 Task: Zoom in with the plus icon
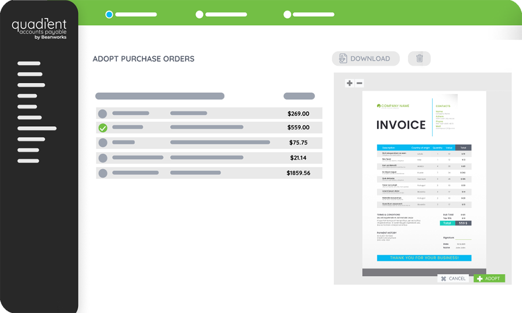(350, 83)
